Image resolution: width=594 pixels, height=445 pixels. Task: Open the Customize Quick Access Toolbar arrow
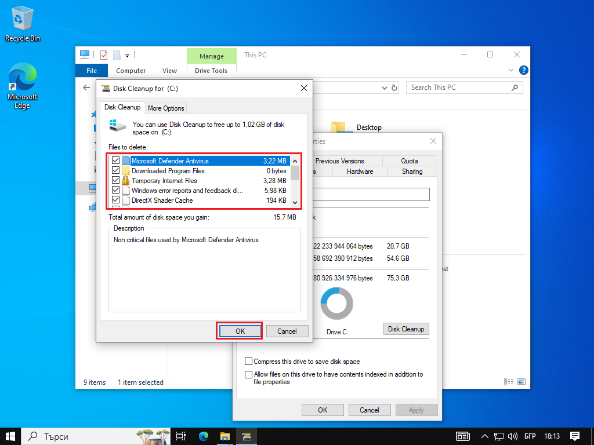tap(127, 55)
